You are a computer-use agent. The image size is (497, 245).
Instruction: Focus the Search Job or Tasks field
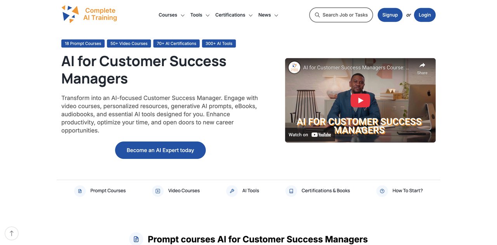point(345,15)
